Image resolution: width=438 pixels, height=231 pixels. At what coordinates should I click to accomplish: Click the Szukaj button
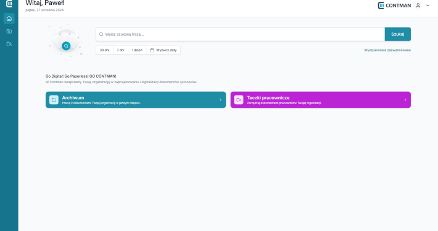point(398,34)
